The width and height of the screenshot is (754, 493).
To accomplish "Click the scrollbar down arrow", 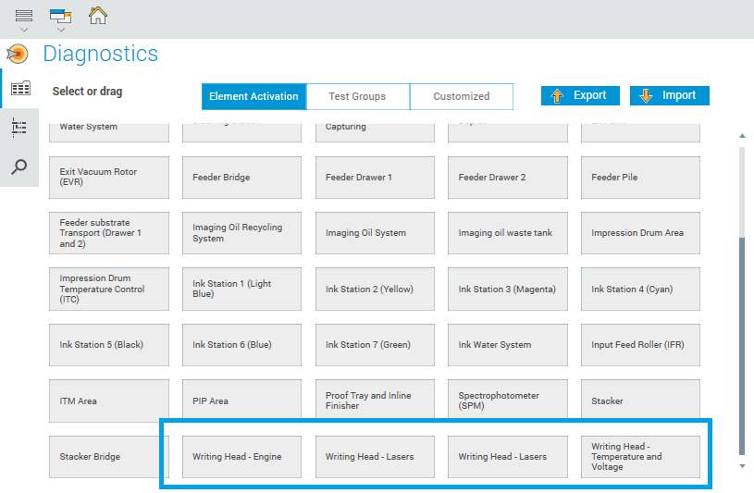I will (x=742, y=466).
